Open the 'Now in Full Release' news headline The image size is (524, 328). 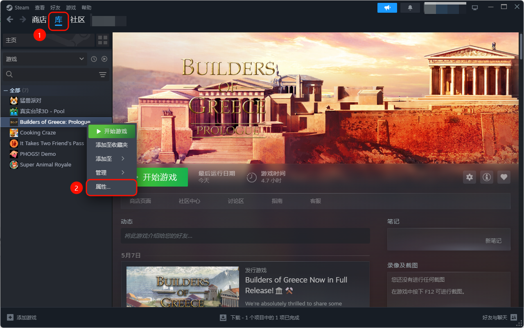296,285
